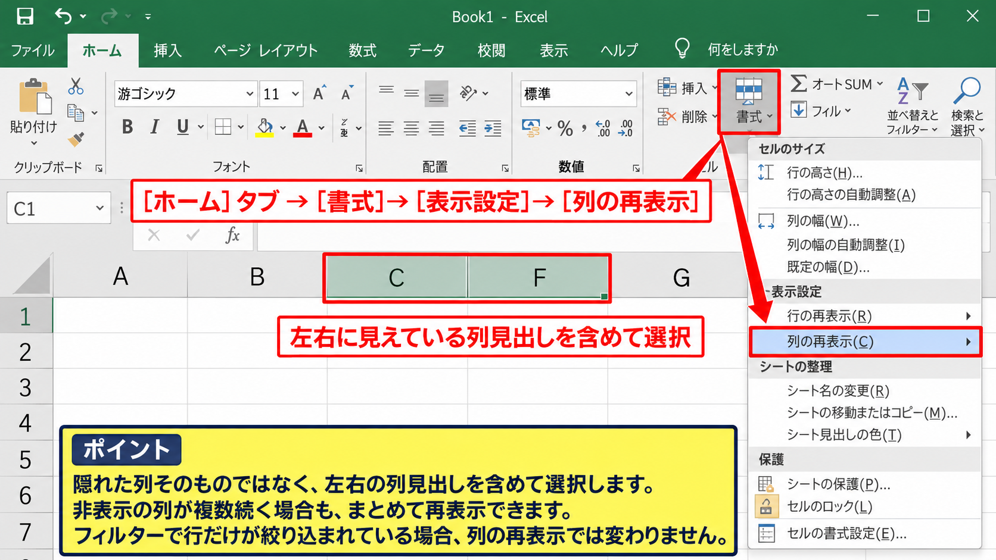This screenshot has width=996, height=560.
Task: Select the Format Painter brush icon
Action: pos(76,139)
